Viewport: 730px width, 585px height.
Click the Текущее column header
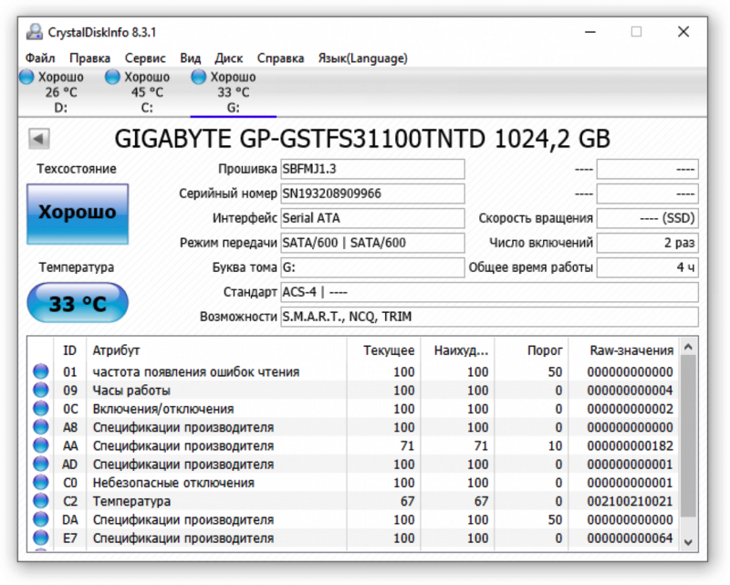point(383,350)
